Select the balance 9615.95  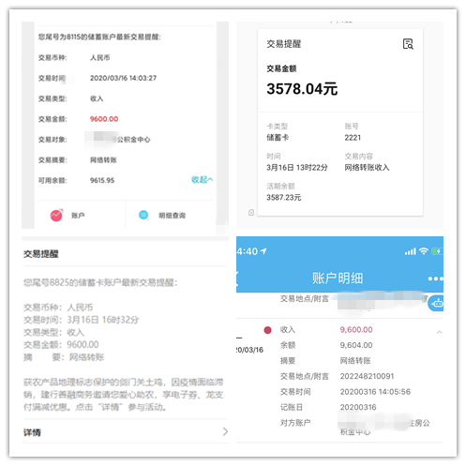click(102, 180)
